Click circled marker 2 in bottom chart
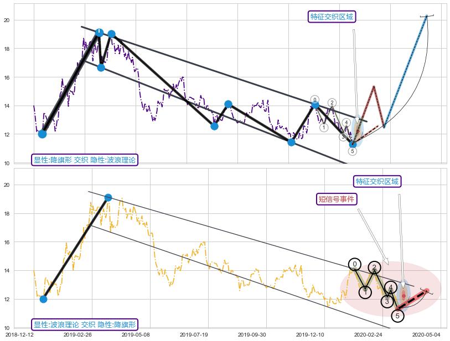Viewport: 450px width, 341px height. (374, 267)
